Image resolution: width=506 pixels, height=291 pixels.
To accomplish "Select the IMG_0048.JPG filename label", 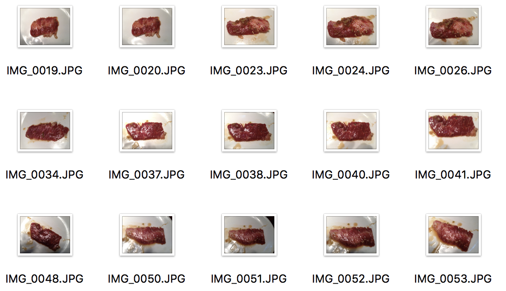I will point(45,279).
